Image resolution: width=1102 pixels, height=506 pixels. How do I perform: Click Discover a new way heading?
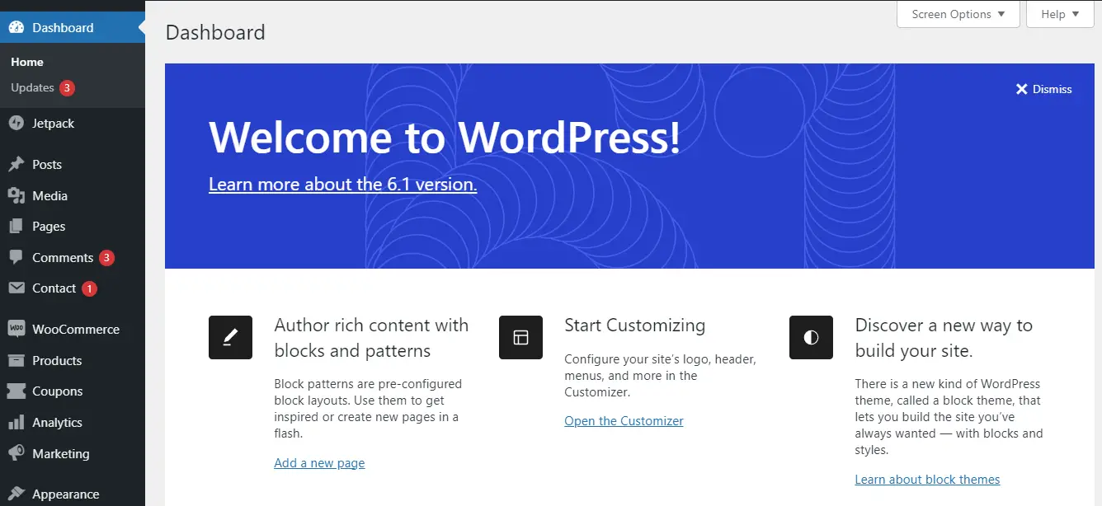[x=944, y=338]
